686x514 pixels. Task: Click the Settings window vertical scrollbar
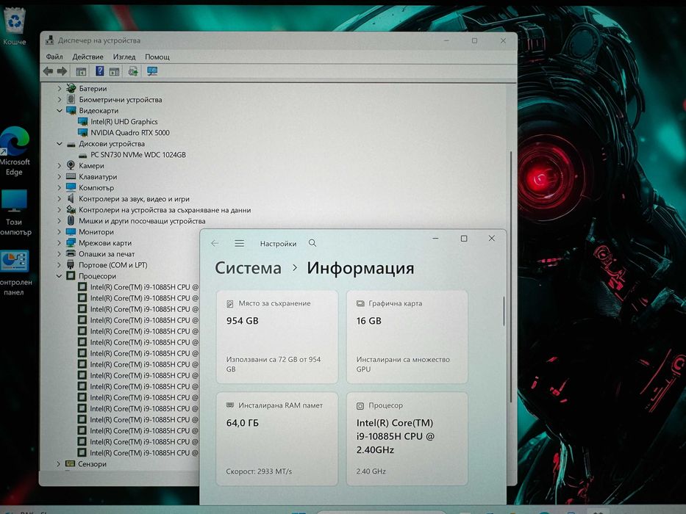point(504,311)
